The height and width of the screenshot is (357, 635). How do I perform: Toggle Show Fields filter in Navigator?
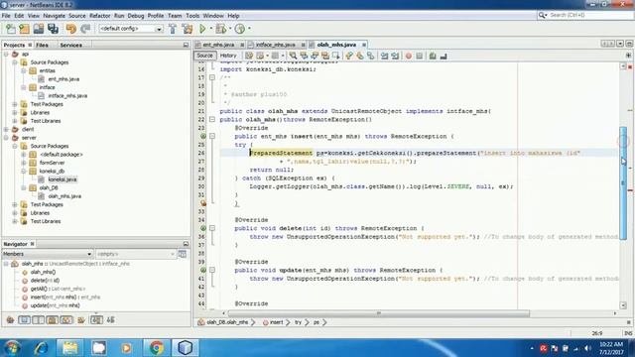[x=24, y=320]
